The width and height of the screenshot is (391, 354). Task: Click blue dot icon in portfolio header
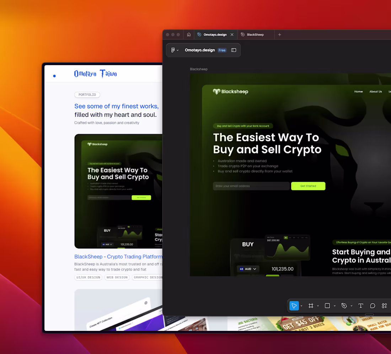pos(54,76)
